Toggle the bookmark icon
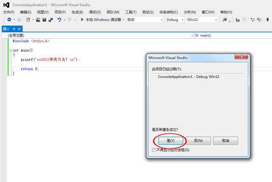272x182 pixels. pos(268,20)
